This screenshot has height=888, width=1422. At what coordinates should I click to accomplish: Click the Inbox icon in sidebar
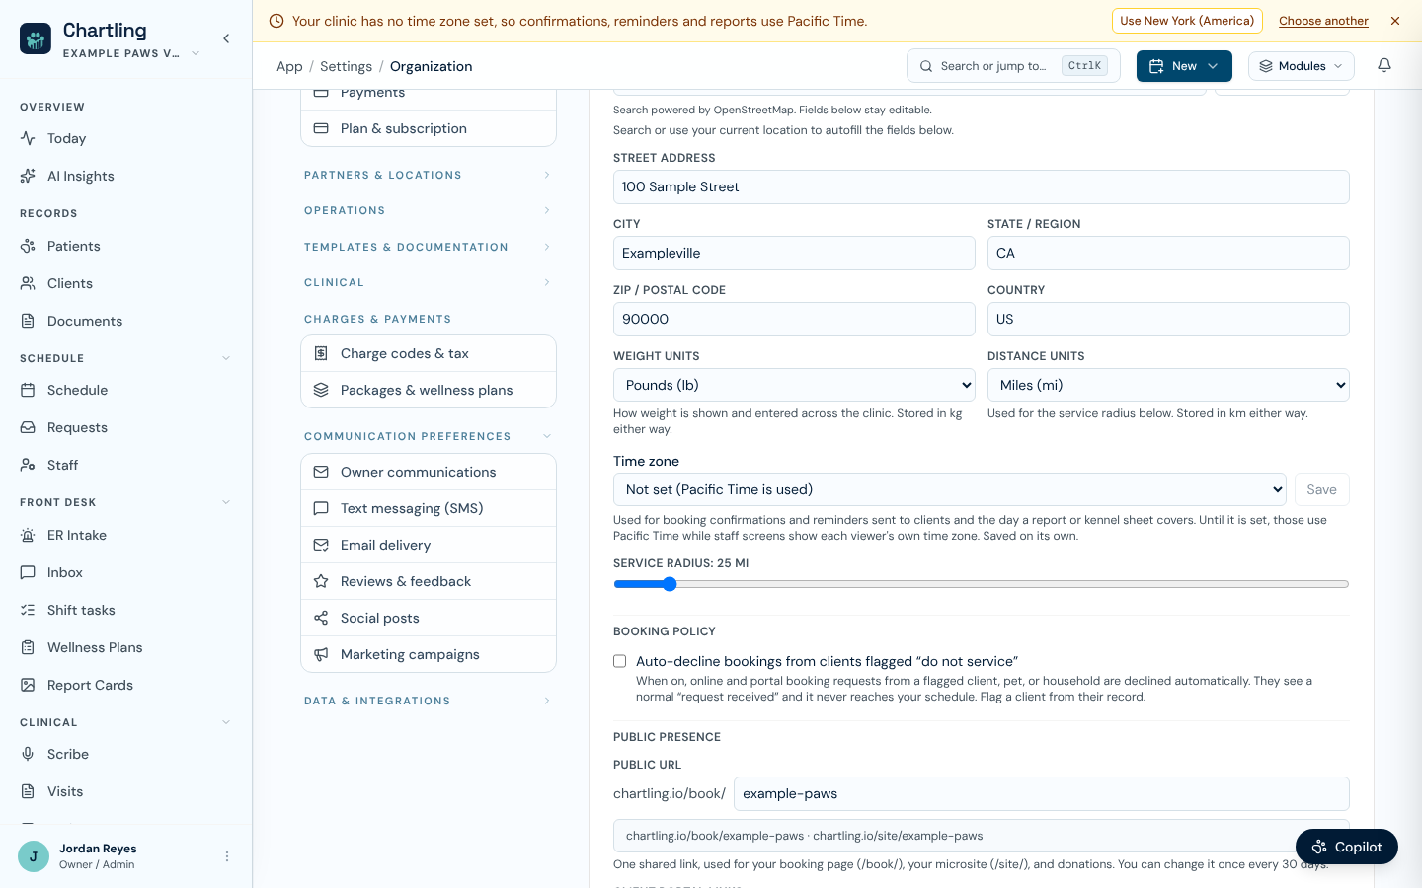coord(28,573)
